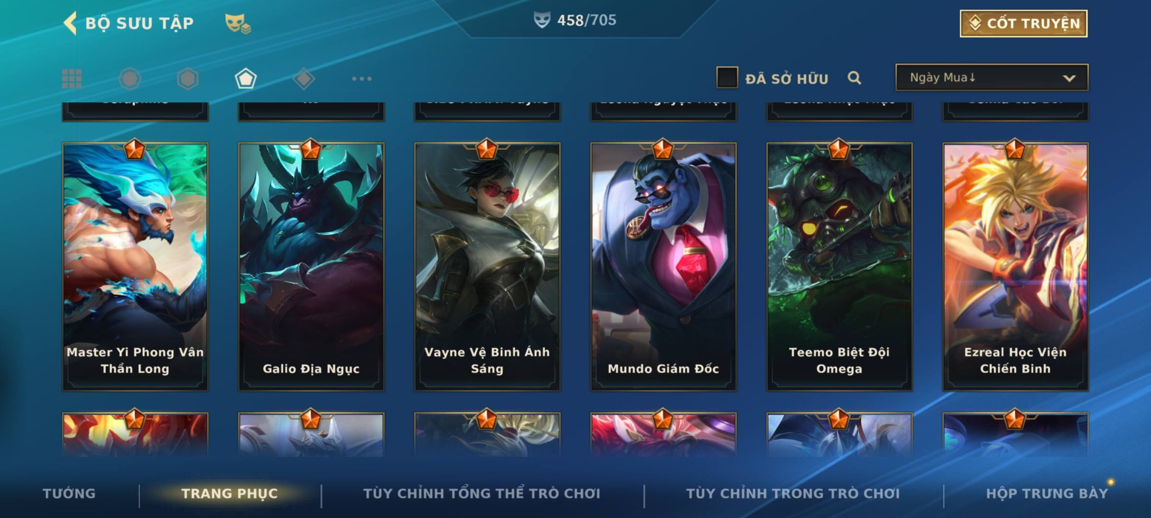This screenshot has width=1151, height=518.
Task: Choose the diamond rarity filter icon
Action: [x=304, y=79]
